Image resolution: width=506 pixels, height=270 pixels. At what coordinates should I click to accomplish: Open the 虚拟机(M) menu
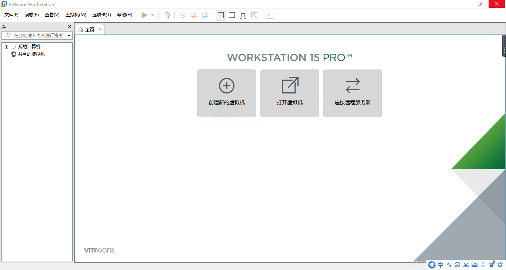pyautogui.click(x=76, y=15)
